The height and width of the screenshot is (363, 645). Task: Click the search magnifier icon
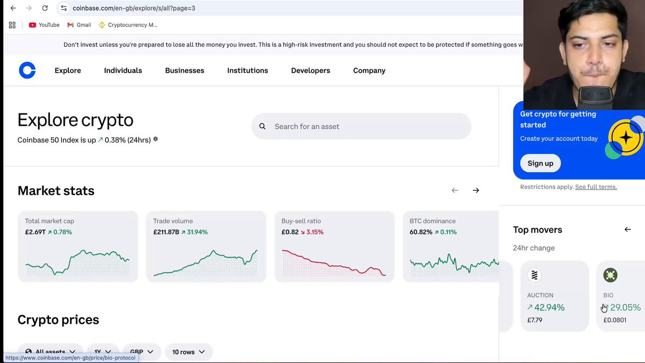coord(262,126)
